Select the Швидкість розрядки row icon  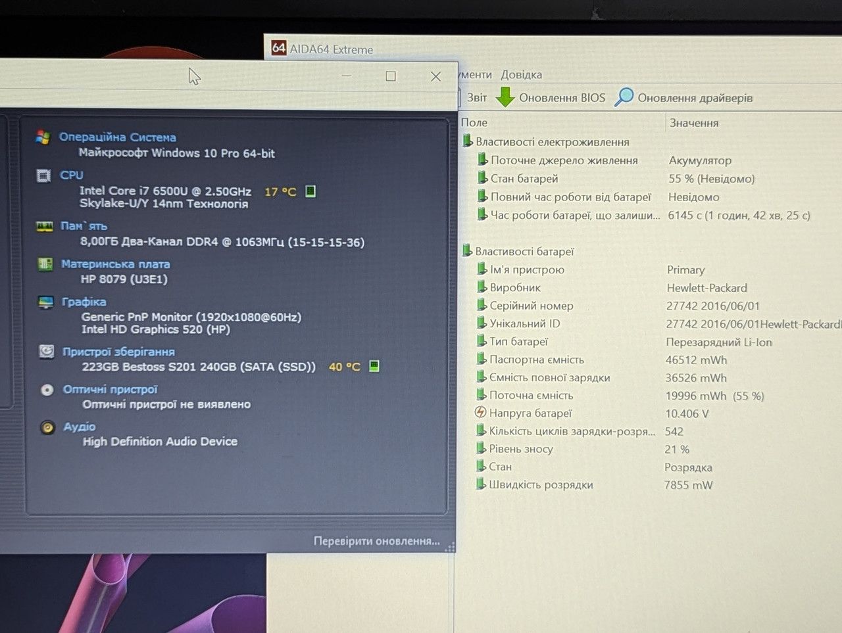(482, 484)
